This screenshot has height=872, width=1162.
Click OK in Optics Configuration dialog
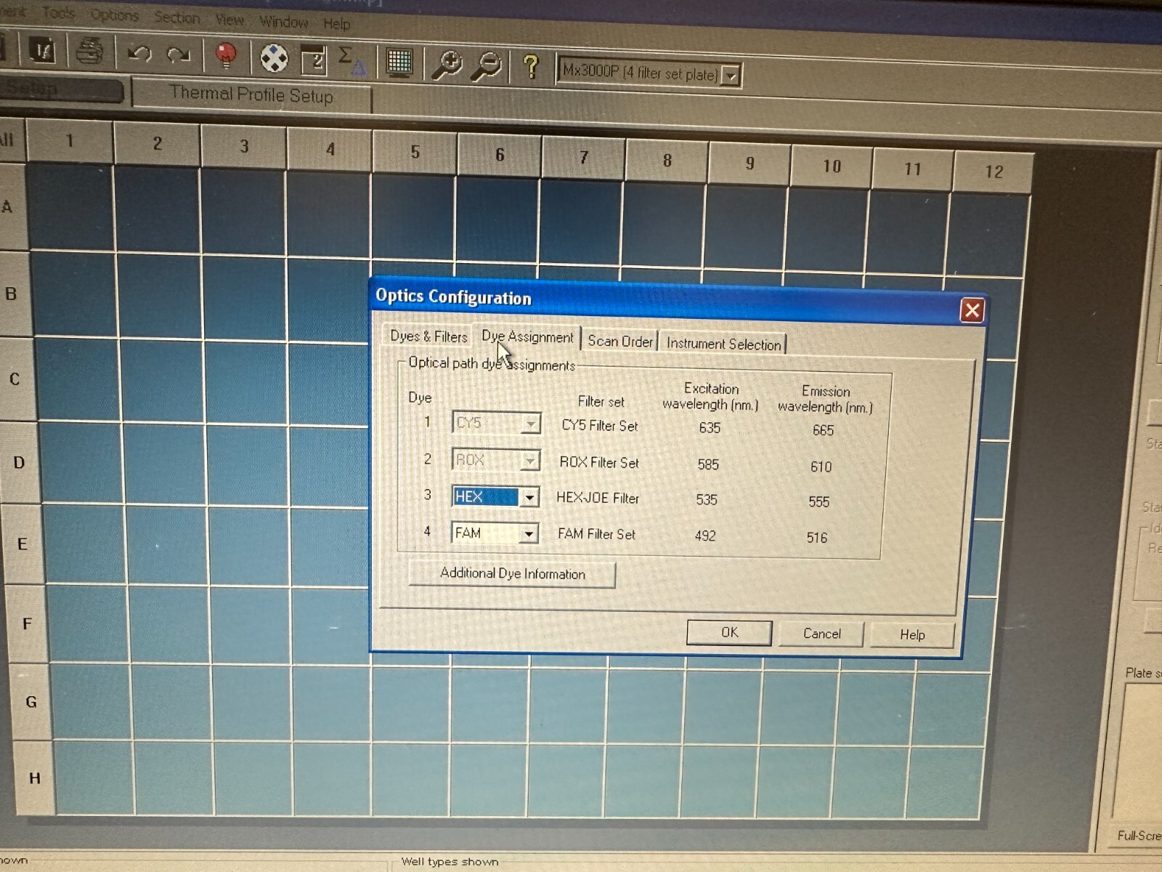pyautogui.click(x=729, y=632)
